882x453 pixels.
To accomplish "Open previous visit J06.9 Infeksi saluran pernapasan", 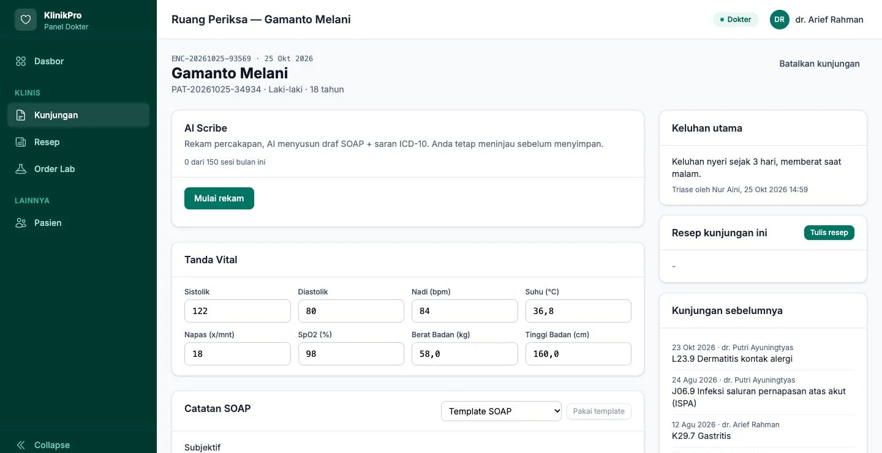I will tap(763, 392).
